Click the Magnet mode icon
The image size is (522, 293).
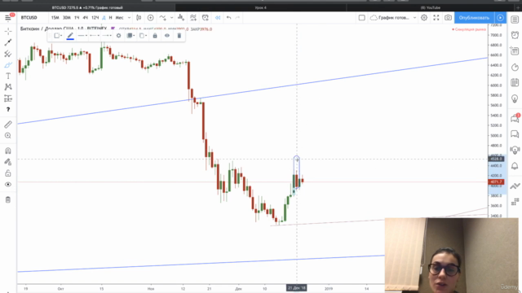pos(8,151)
